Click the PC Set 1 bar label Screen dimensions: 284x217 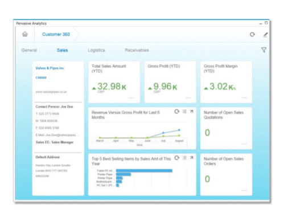(x=105, y=185)
